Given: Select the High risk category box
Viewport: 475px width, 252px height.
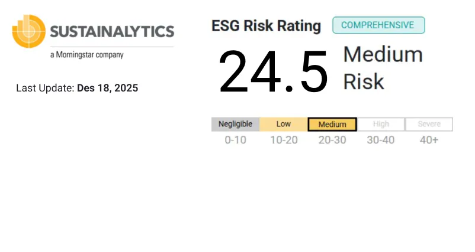Looking at the screenshot, I should [x=381, y=125].
